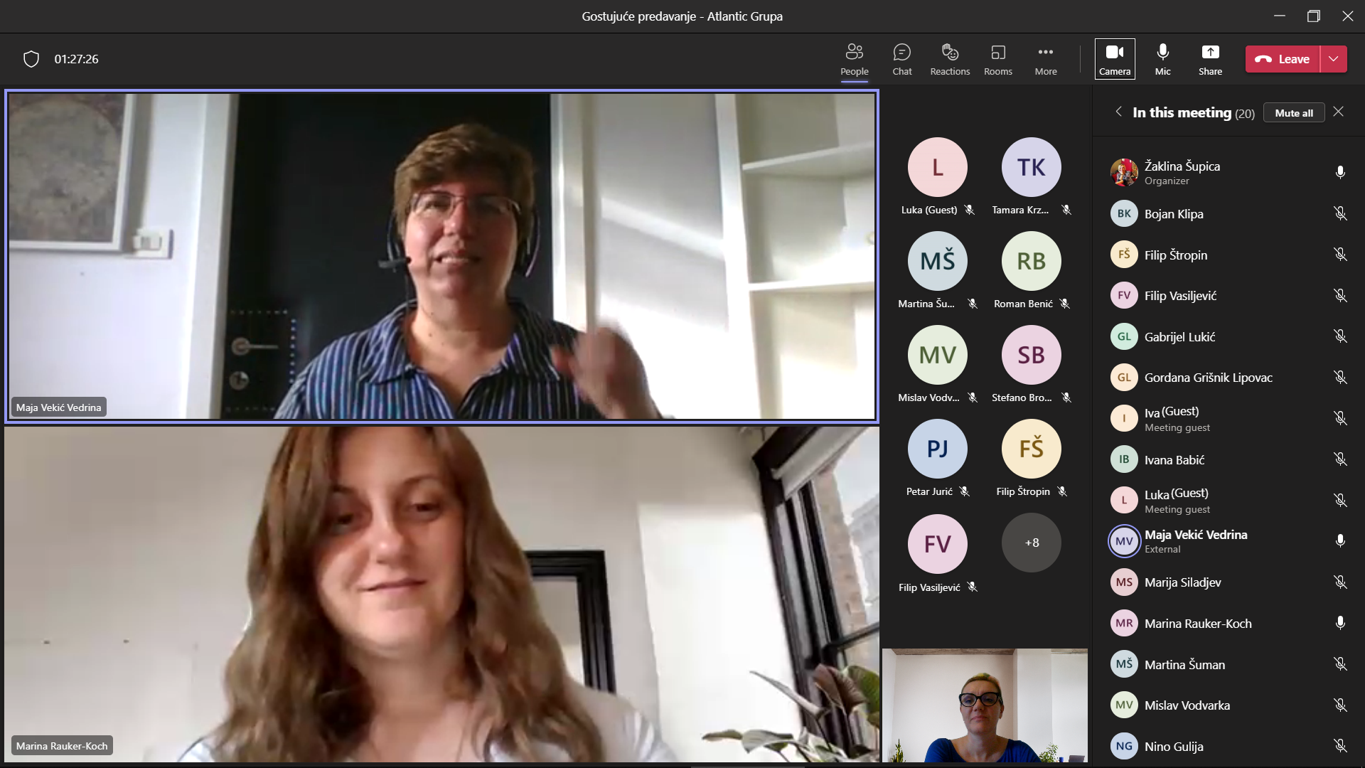Screen dimensions: 1365x768
Task: Select Marina Rauker-Koch in the participant list
Action: tap(1197, 624)
